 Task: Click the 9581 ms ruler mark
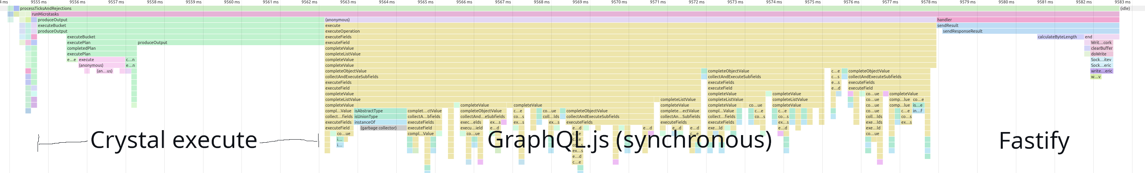[x=1045, y=2]
